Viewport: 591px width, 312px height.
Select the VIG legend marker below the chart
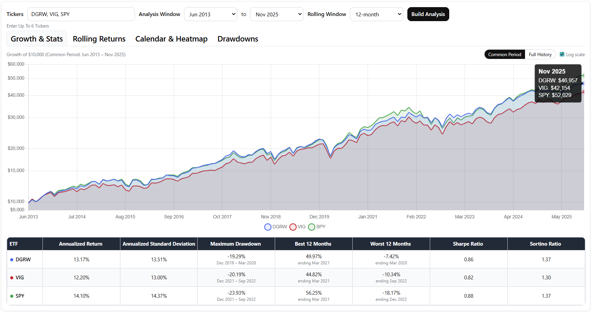coord(293,227)
